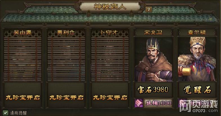Click the 神秘商人 title plaque
The height and width of the screenshot is (116, 221).
coord(110,7)
